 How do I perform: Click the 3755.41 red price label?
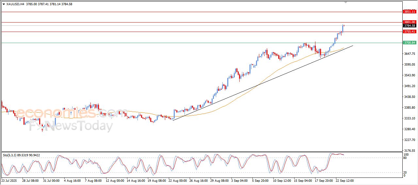tap(410, 32)
